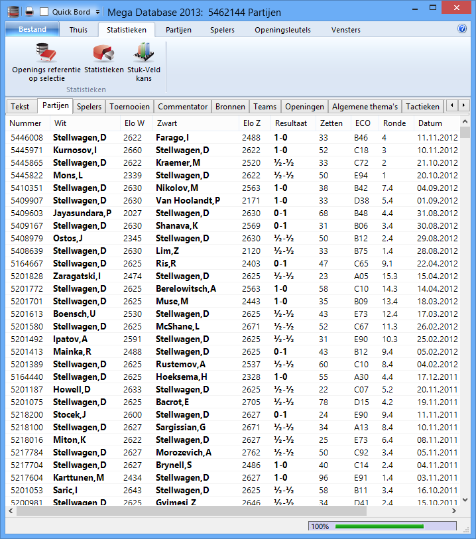Select the game with white Howell,D
476x539 pixels.
(x=233, y=389)
